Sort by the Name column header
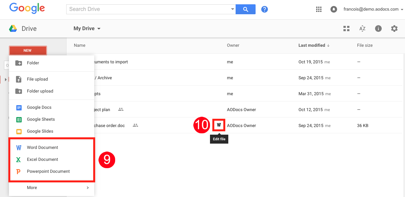The height and width of the screenshot is (197, 405). point(80,45)
